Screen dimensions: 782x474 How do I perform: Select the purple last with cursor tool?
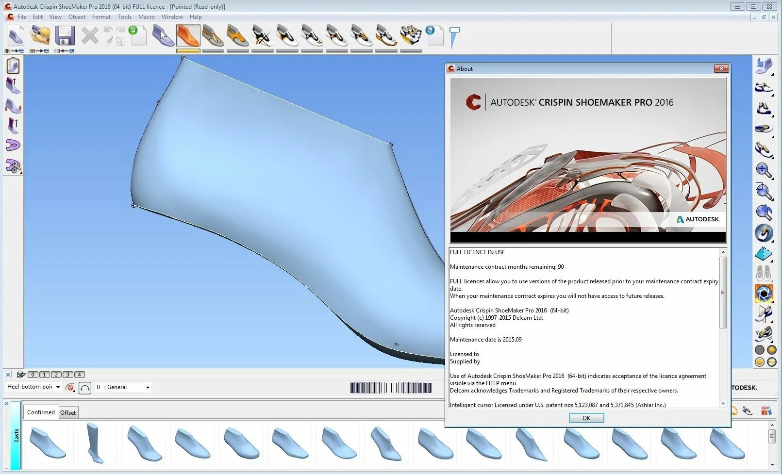(163, 35)
